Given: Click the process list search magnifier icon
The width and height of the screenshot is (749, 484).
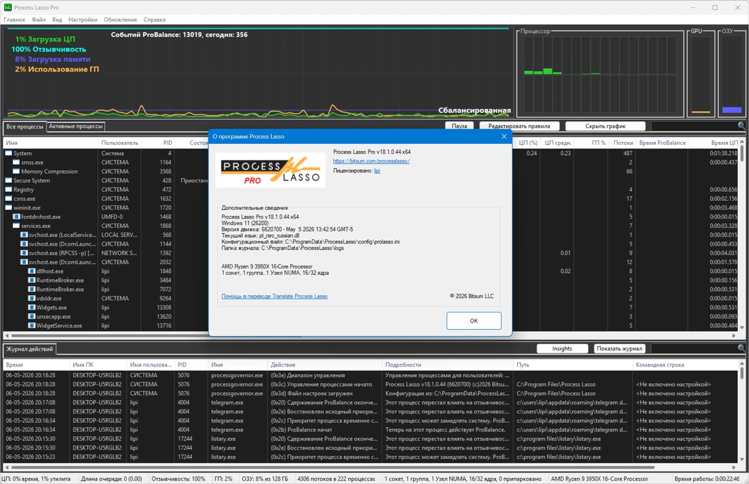Looking at the screenshot, I should click(x=742, y=126).
